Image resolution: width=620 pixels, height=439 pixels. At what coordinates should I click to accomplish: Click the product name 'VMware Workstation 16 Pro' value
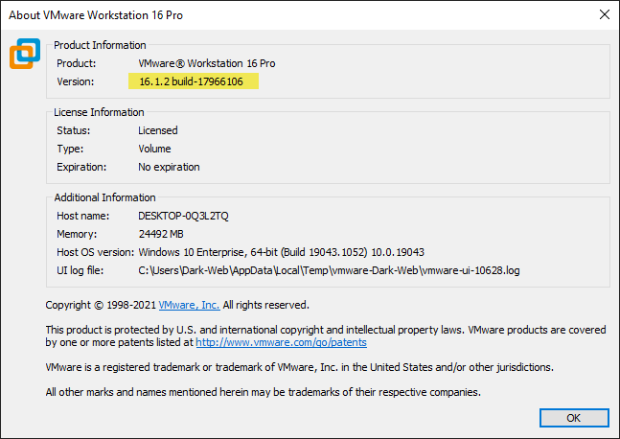pos(207,63)
